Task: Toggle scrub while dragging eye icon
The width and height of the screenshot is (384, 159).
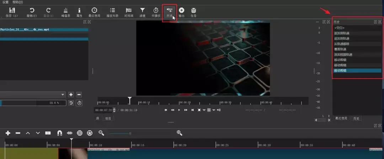Action: pos(70,133)
